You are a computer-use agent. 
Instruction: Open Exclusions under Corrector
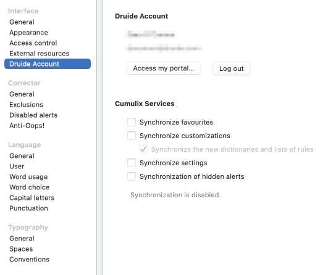point(26,105)
